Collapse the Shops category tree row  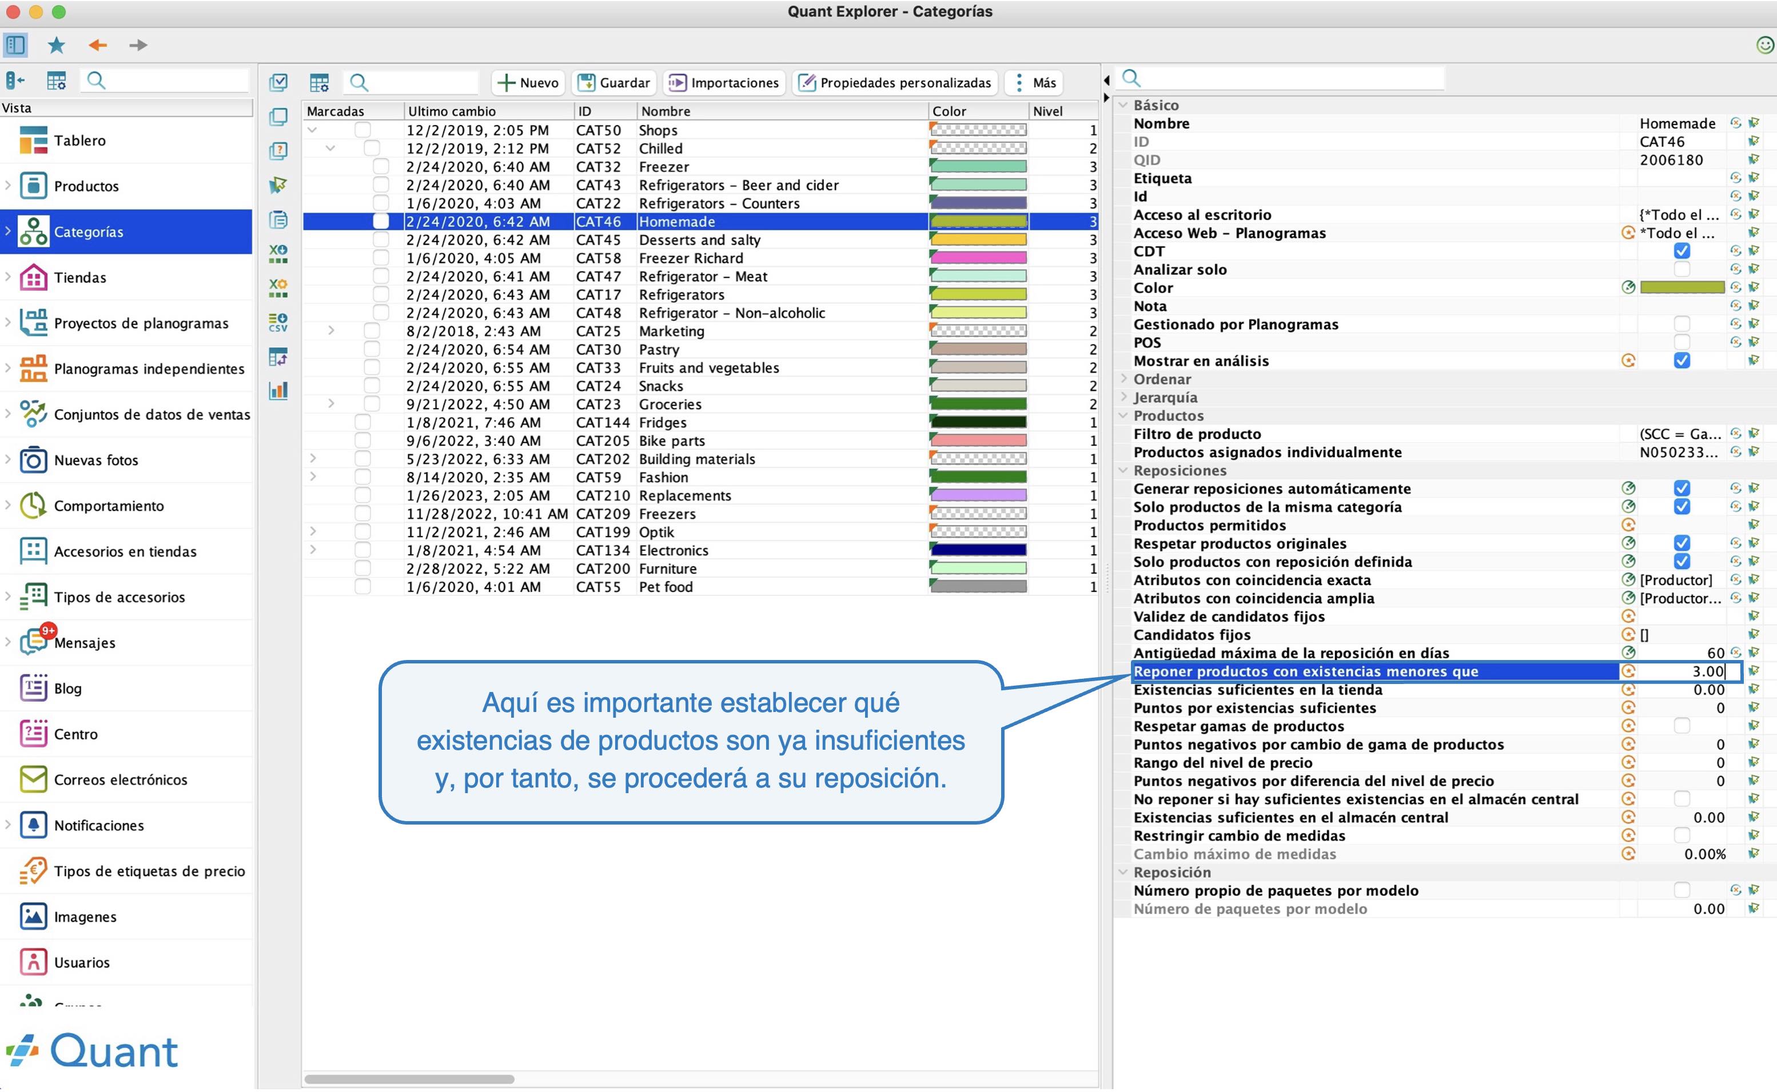312,130
